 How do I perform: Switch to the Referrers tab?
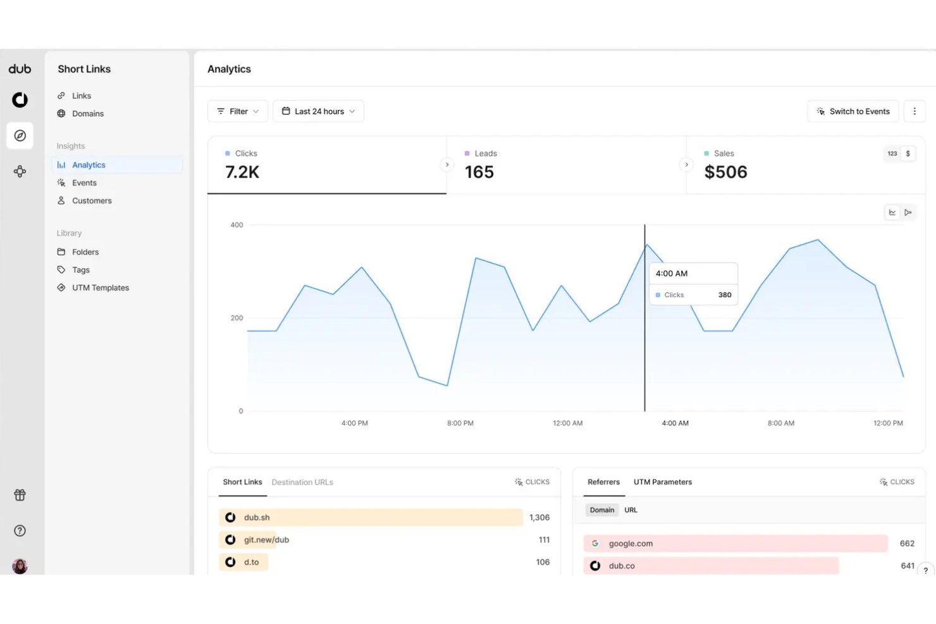604,482
